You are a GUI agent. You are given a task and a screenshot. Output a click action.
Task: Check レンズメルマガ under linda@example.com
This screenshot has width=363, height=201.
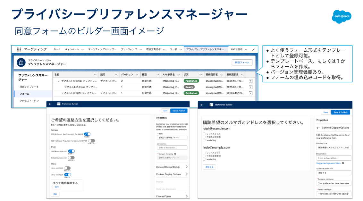204,153
